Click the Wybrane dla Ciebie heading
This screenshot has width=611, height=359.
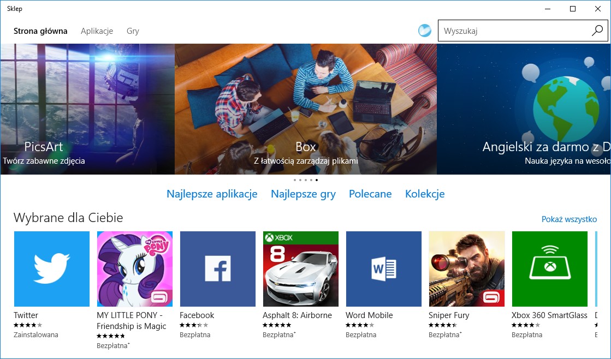coord(68,218)
